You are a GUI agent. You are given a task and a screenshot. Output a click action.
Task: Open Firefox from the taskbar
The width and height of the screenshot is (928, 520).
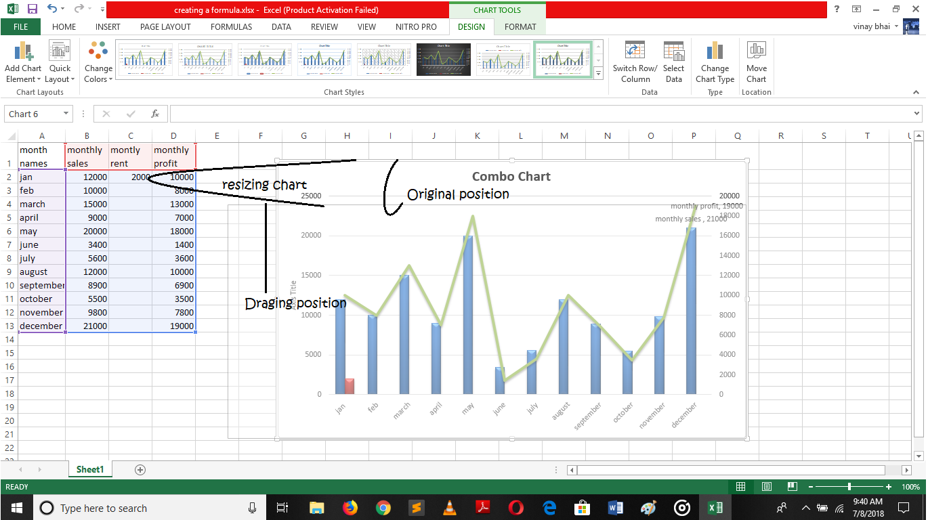pyautogui.click(x=350, y=508)
